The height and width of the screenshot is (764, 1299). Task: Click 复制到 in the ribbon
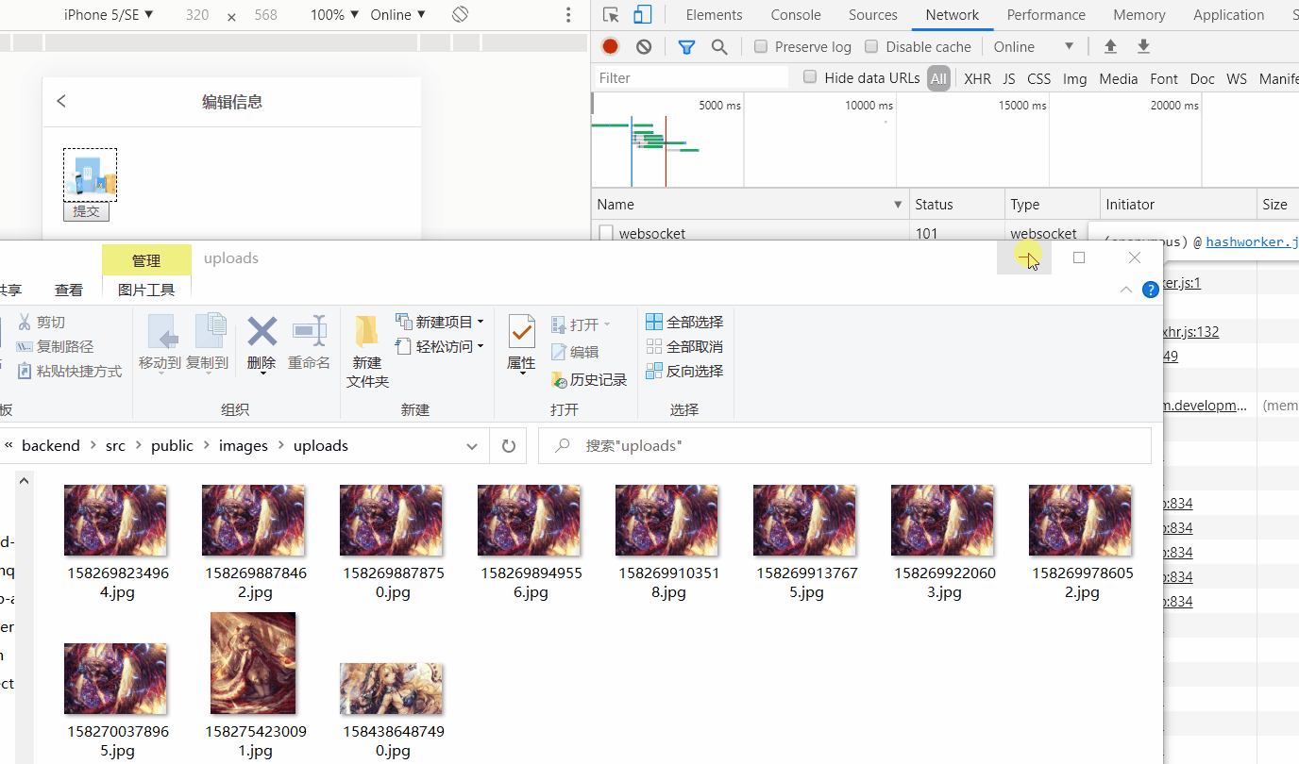208,343
